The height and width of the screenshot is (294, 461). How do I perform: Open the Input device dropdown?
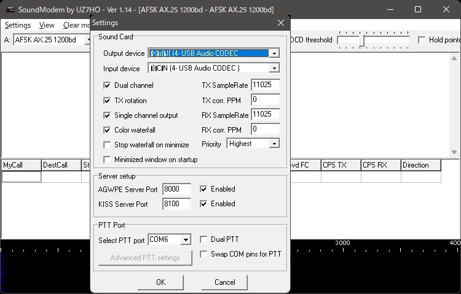[274, 68]
